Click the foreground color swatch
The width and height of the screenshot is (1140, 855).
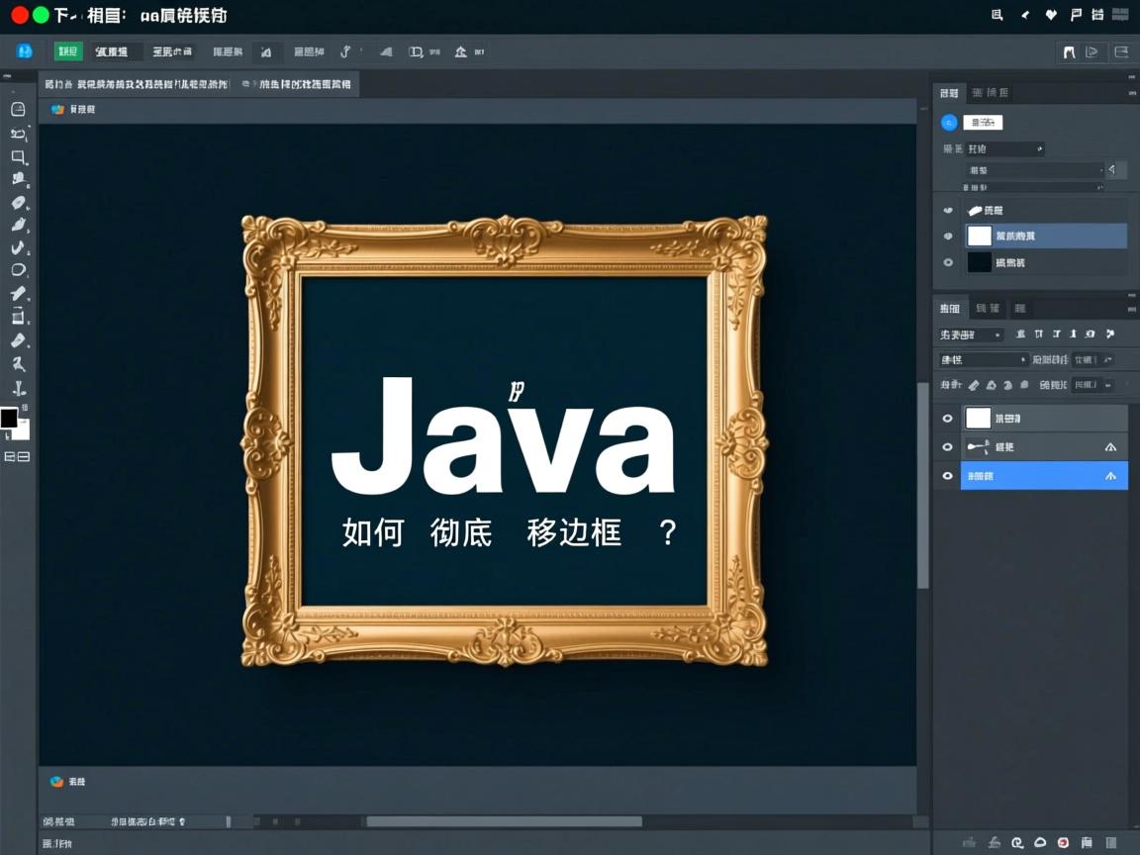click(x=11, y=418)
